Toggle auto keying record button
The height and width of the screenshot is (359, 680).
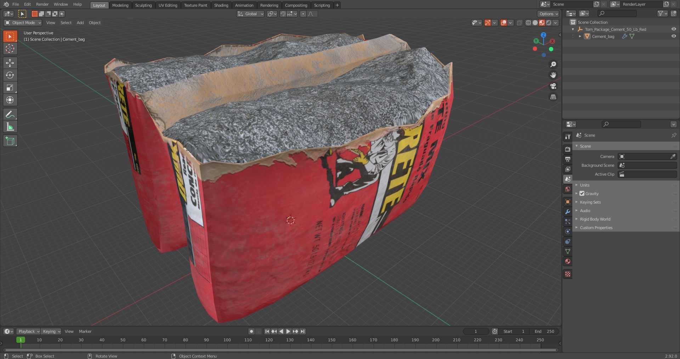pos(251,331)
